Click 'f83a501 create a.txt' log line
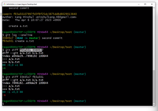This screenshot has width=158, height=111. coord(18,41)
